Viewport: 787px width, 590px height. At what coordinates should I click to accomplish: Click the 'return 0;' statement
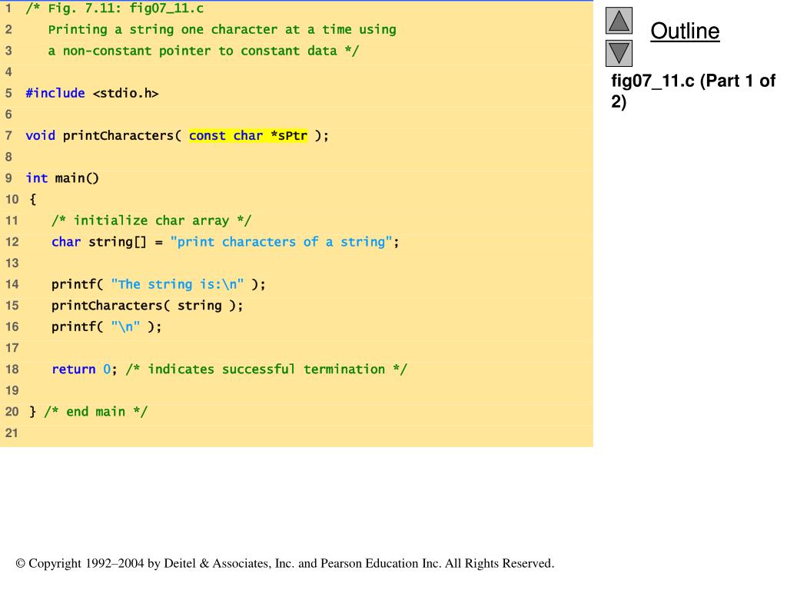[x=85, y=370]
